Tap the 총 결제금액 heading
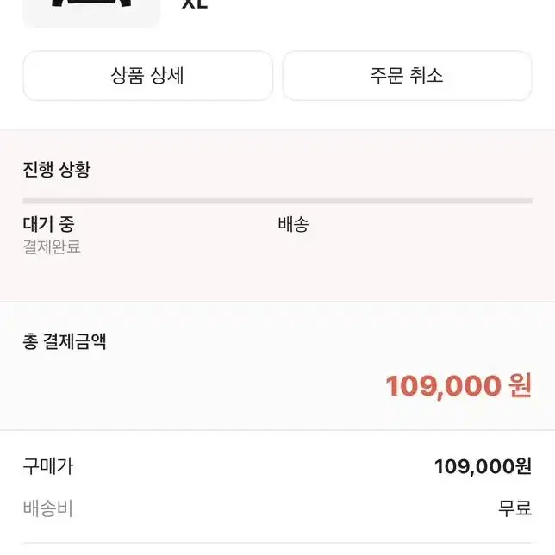 tap(65, 341)
